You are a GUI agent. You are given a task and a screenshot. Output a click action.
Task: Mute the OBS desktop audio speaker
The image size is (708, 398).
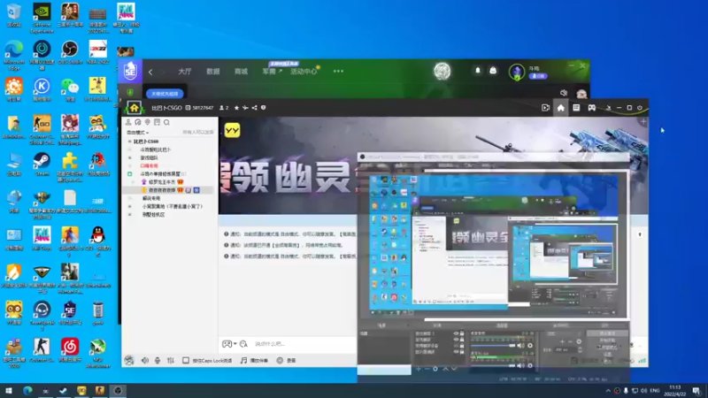(x=520, y=346)
